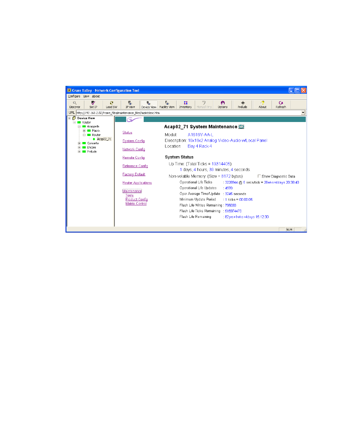Select the Concerto tree item

tap(93, 143)
